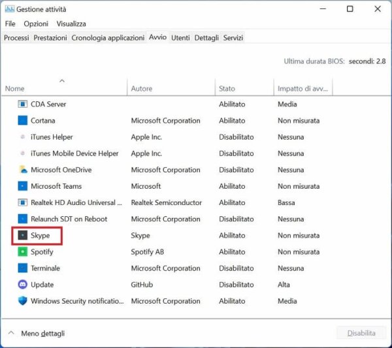Image resolution: width=392 pixels, height=348 pixels.
Task: Click the Spotify green icon
Action: point(22,251)
